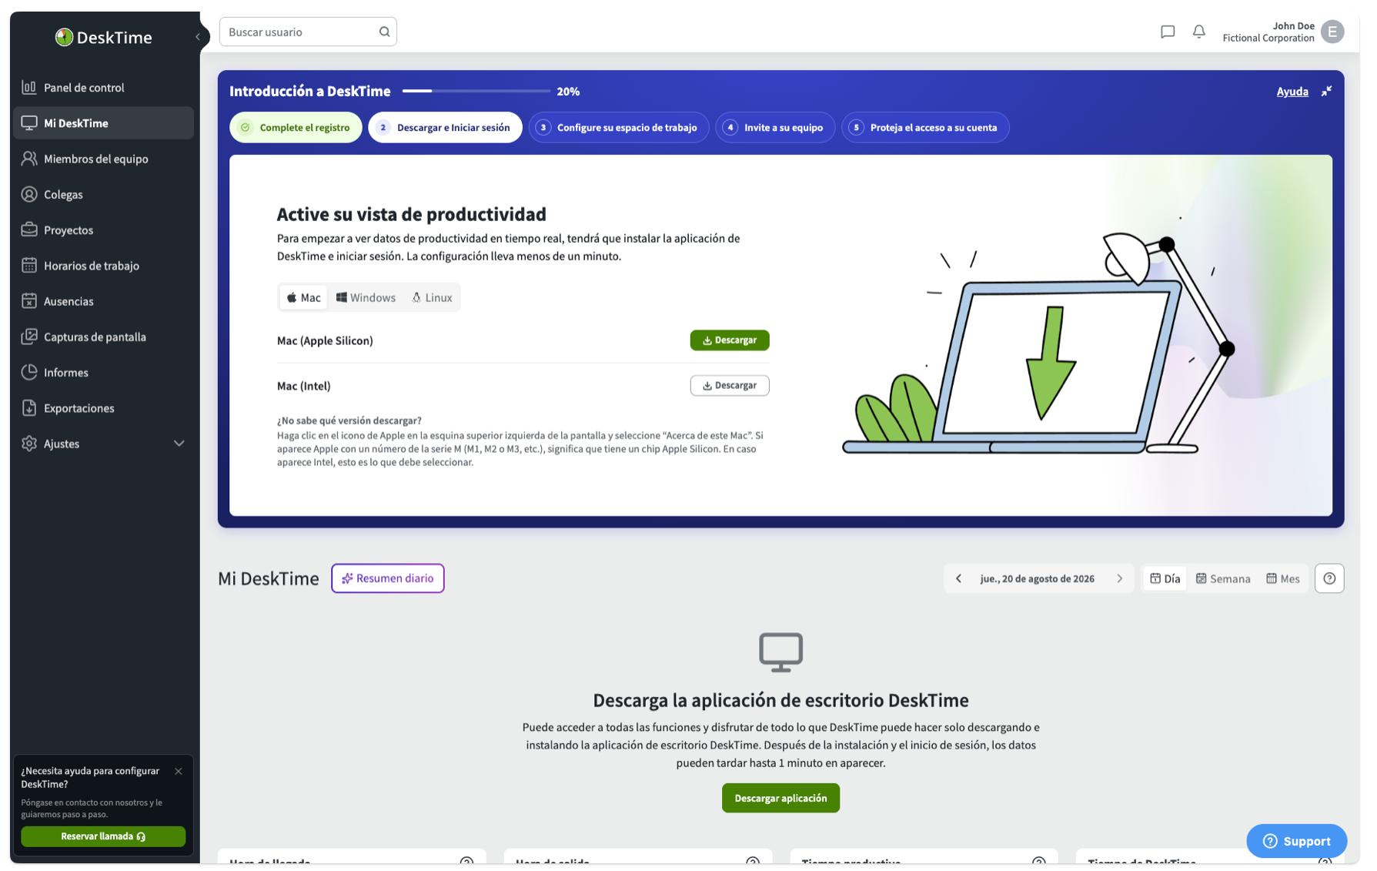
Task: Navigate to Colegas
Action: (103, 194)
